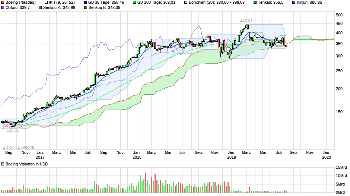
Task: Click the 2019 year label on time axis
Action: 232,157
